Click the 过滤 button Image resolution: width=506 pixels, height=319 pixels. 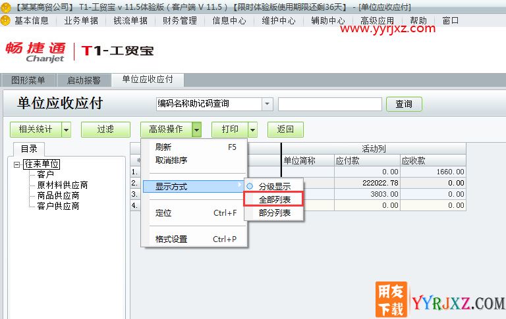[x=105, y=130]
